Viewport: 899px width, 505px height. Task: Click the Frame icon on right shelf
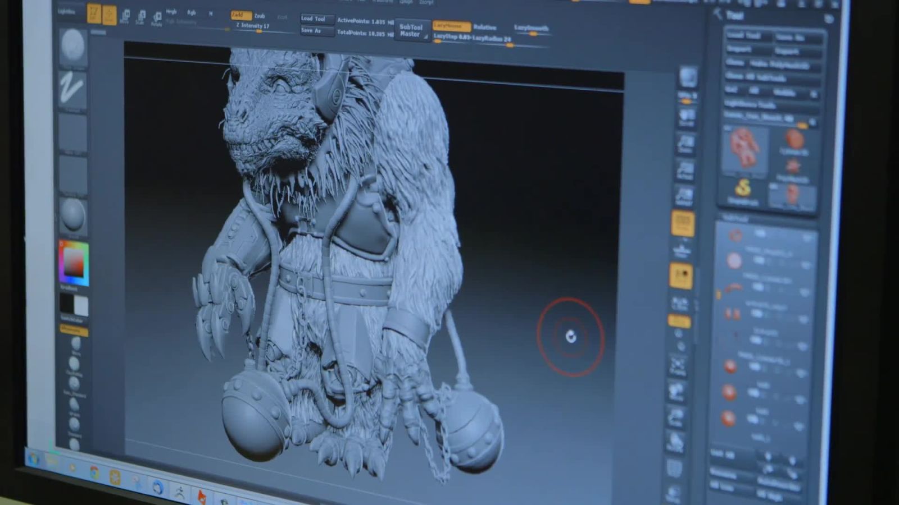point(678,365)
